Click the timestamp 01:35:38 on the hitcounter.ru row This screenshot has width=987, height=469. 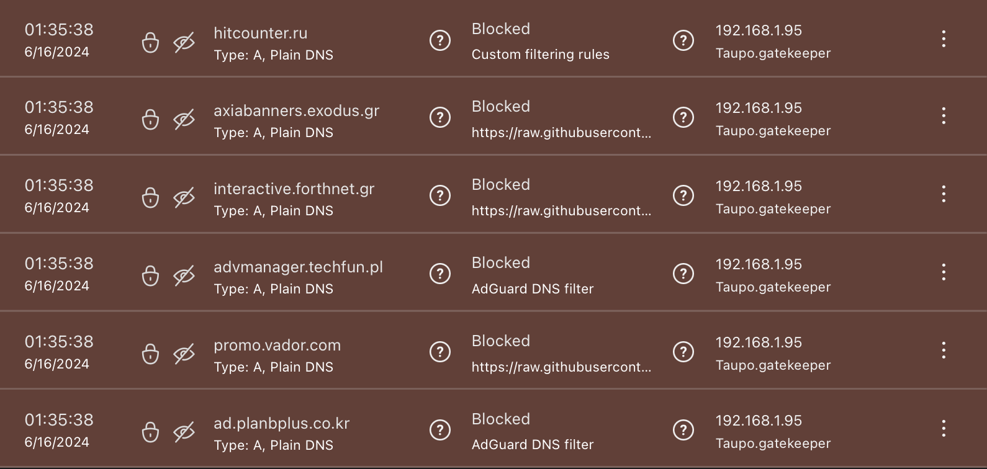coord(59,29)
